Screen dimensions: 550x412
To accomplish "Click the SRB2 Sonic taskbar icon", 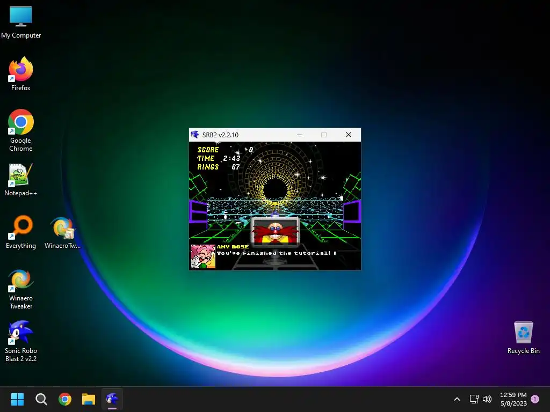I will click(112, 399).
